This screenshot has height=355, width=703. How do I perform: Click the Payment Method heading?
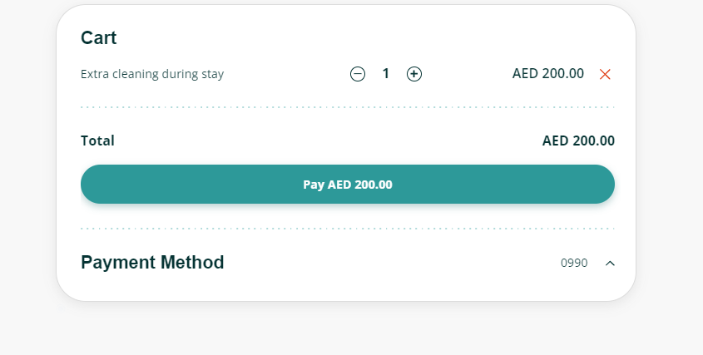152,262
